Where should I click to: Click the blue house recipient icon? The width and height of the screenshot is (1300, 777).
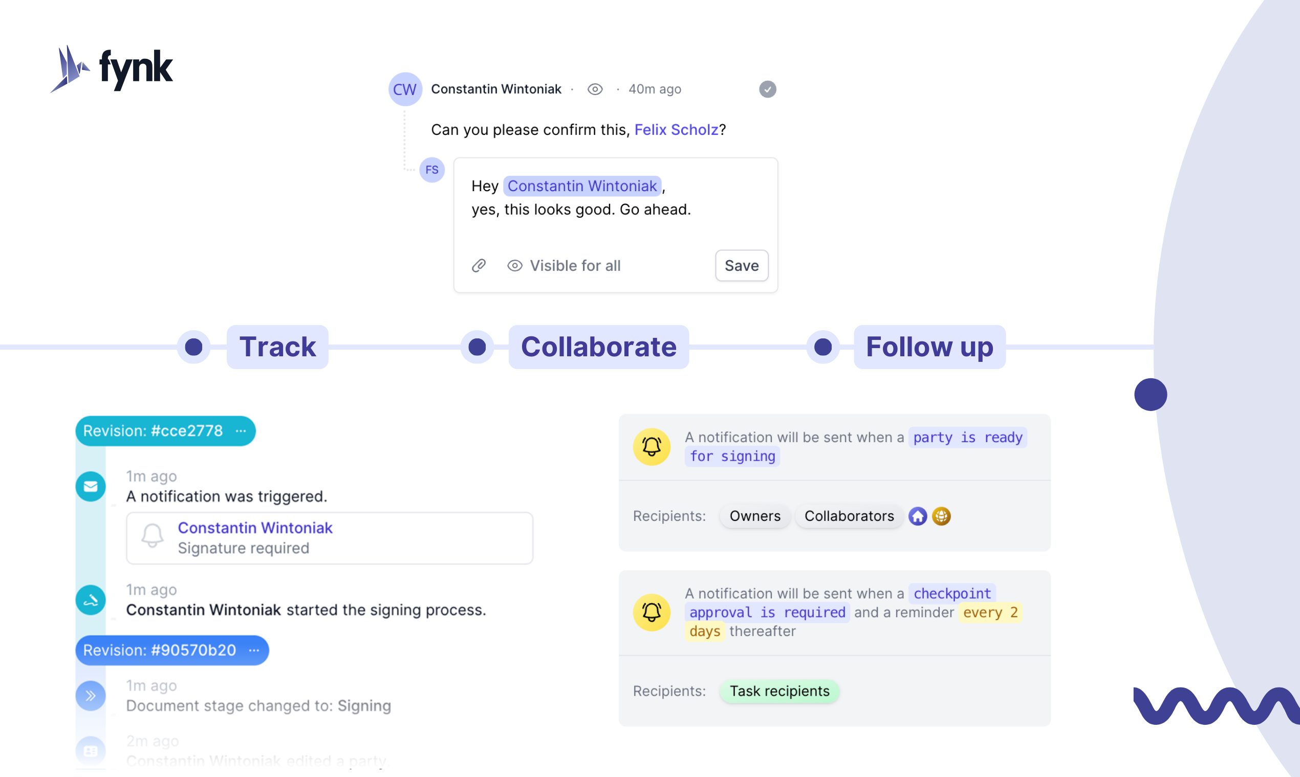pyautogui.click(x=917, y=516)
